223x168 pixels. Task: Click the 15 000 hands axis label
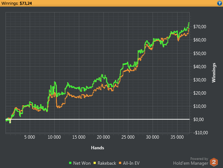coord(79,137)
